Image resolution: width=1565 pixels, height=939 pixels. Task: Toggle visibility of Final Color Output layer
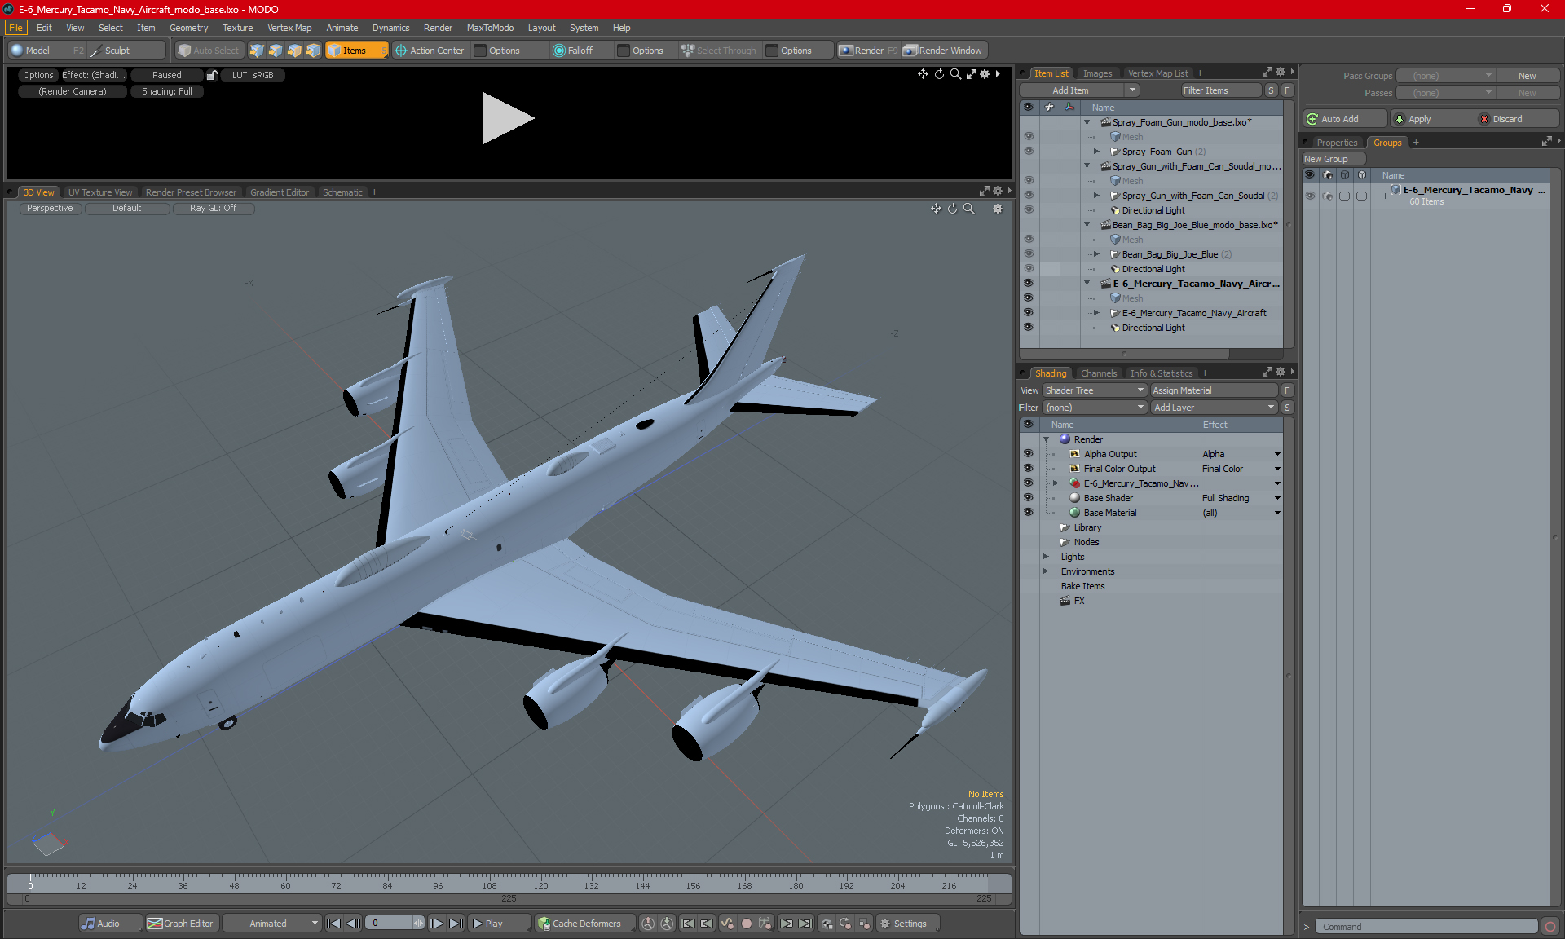point(1029,469)
